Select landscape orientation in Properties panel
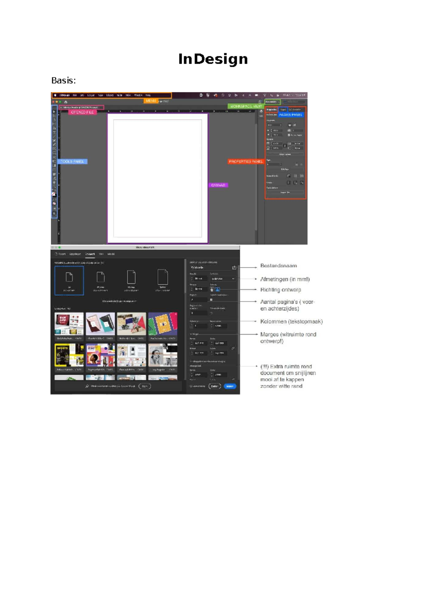This screenshot has height=602, width=426. [295, 125]
